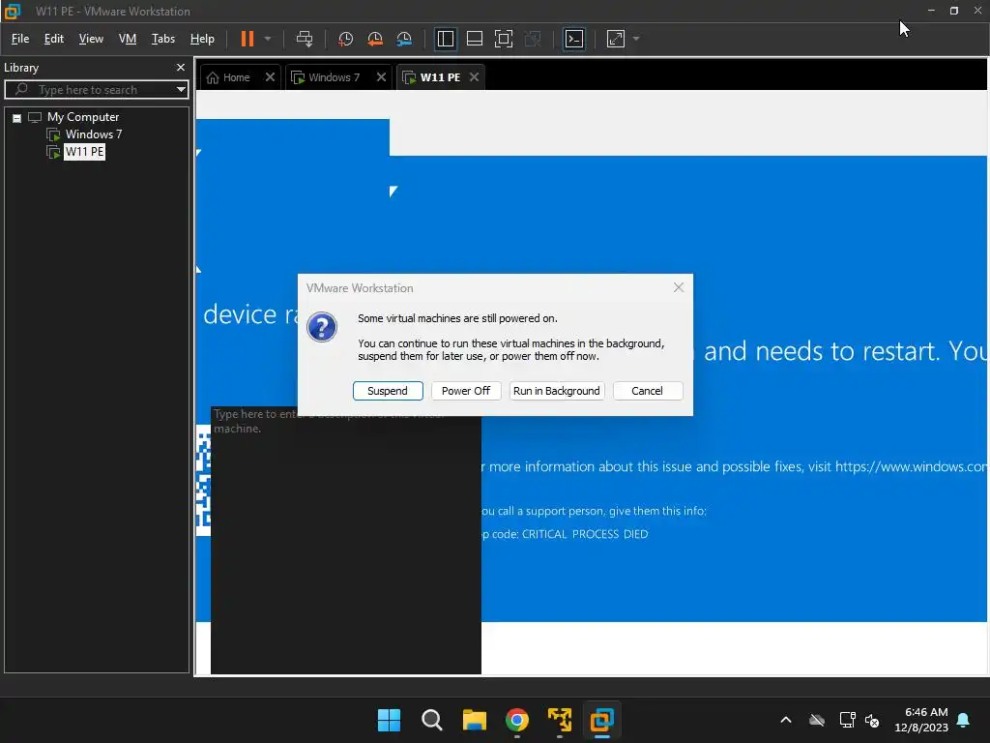990x743 pixels.
Task: Take a snapshot of this virtual machine
Action: pos(345,39)
